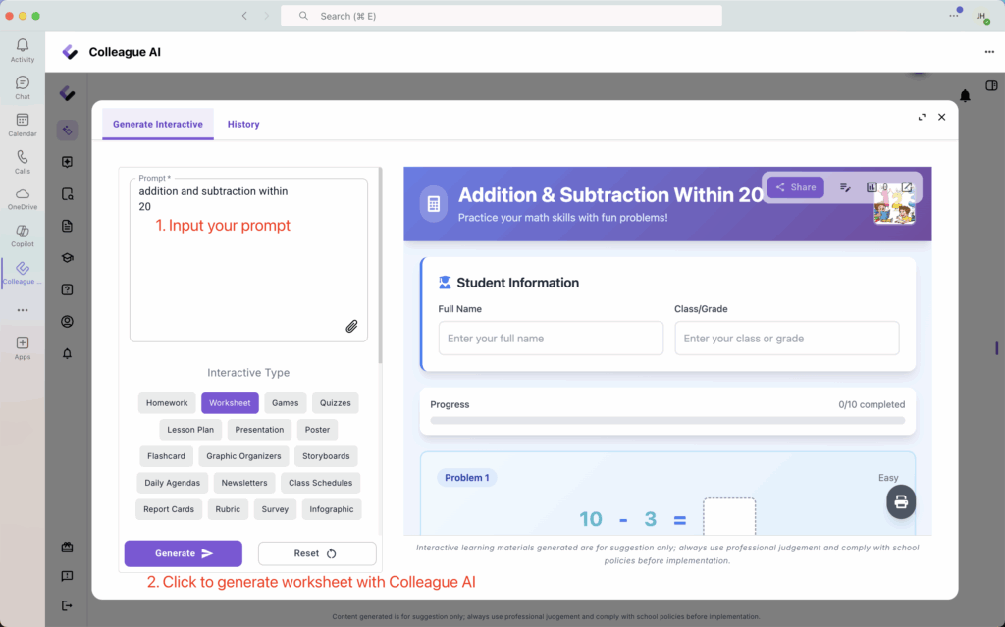The height and width of the screenshot is (627, 1005).
Task: Open worksheet in new window icon
Action: [907, 187]
